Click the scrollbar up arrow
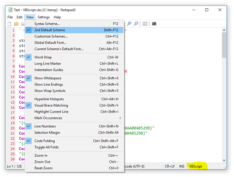234x177 pixels. coord(224,30)
